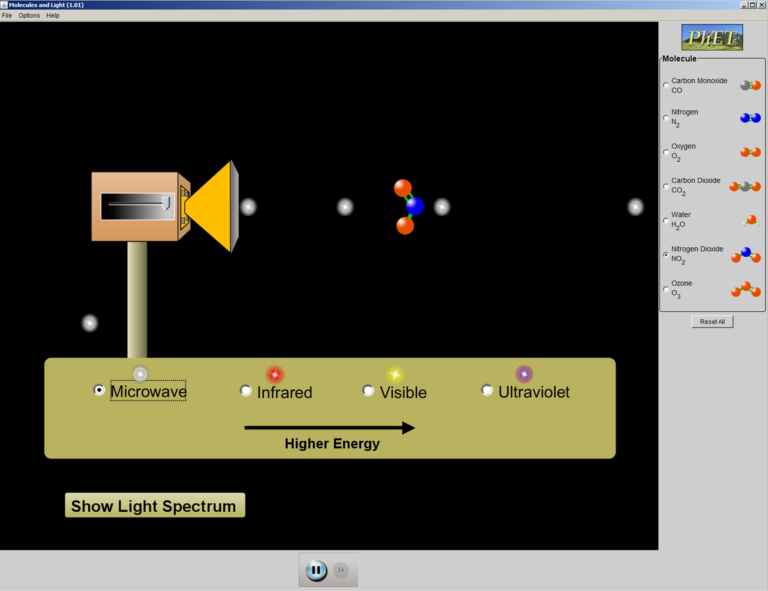Open the File menu
Image resolution: width=768 pixels, height=591 pixels.
click(7, 15)
